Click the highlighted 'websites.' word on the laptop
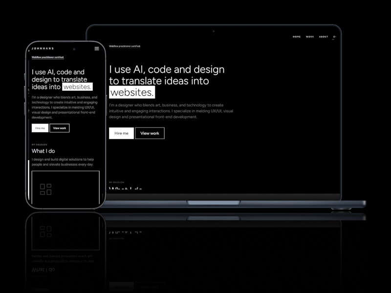Image resolution: width=391 pixels, height=293 pixels. (x=132, y=92)
